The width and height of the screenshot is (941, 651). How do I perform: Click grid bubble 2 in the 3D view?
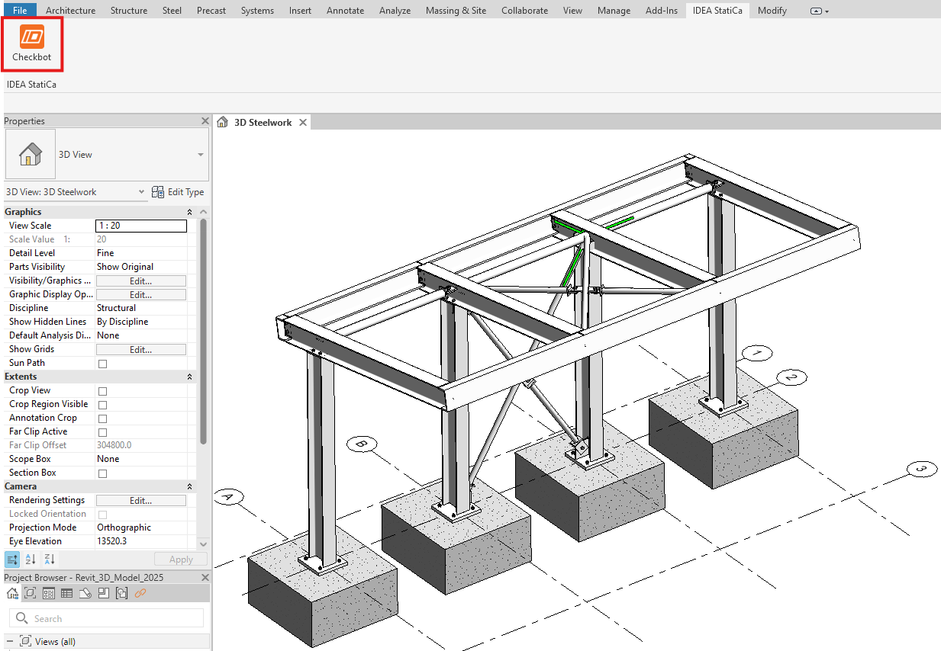[x=791, y=377]
